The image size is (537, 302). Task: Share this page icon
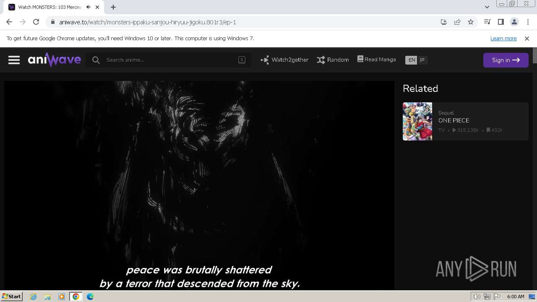point(457,22)
